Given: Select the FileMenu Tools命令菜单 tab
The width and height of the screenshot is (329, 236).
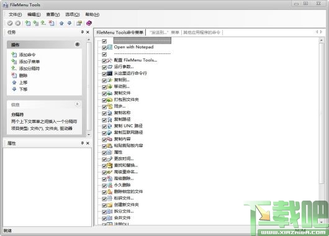Looking at the screenshot, I should (x=120, y=32).
